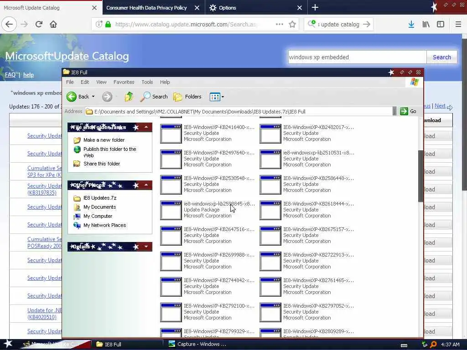This screenshot has height=350, width=467.
Task: Open My Network Places link
Action: pyautogui.click(x=104, y=225)
